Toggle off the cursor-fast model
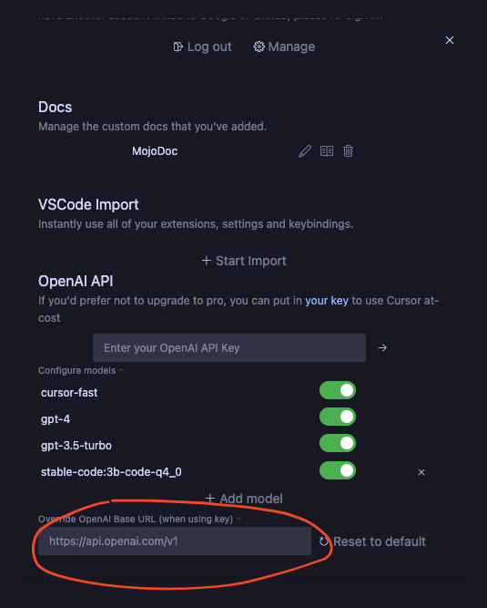 (338, 390)
